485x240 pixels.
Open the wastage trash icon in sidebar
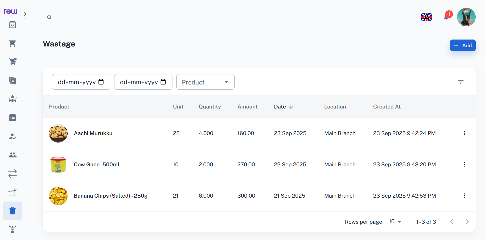click(12, 211)
